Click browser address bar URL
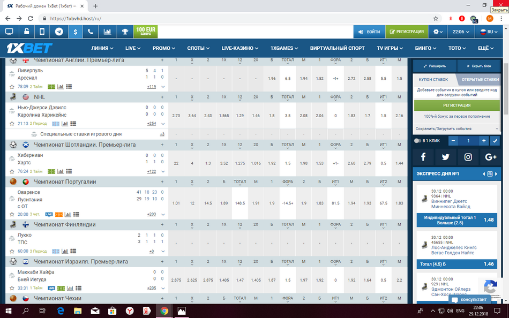 click(76, 19)
